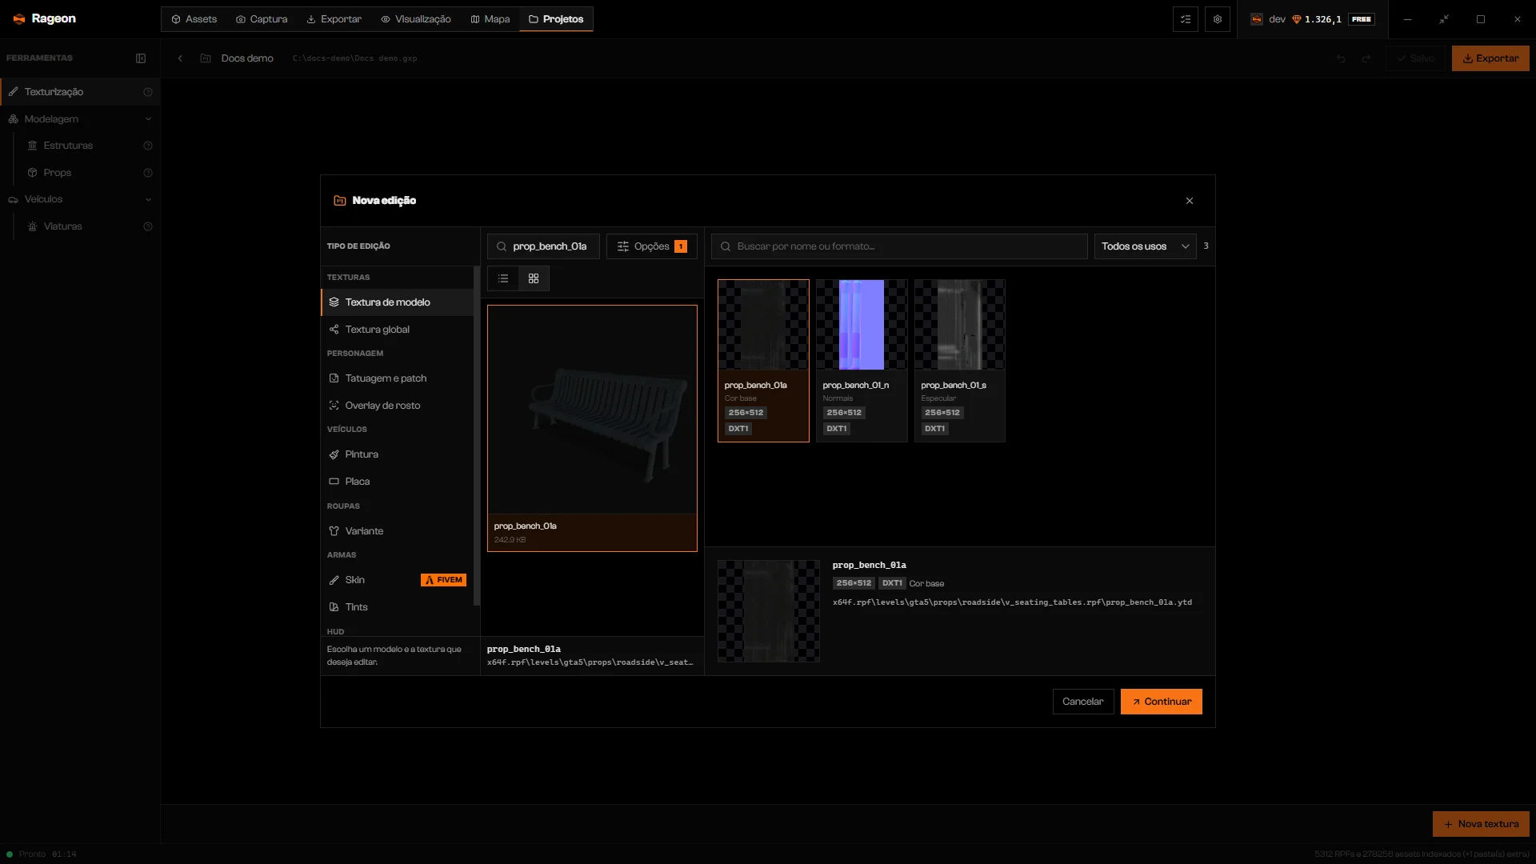The width and height of the screenshot is (1536, 864).
Task: Click the model search field with prop_bench_01a
Action: coord(543,246)
